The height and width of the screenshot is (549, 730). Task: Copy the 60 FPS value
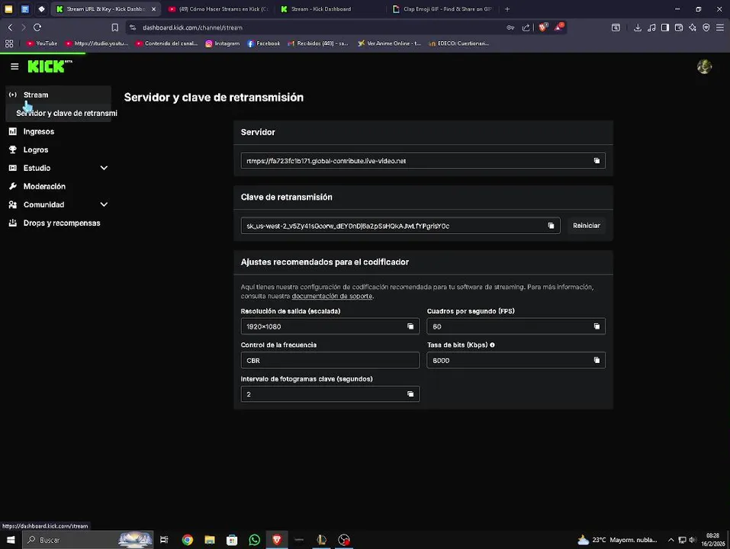point(597,326)
